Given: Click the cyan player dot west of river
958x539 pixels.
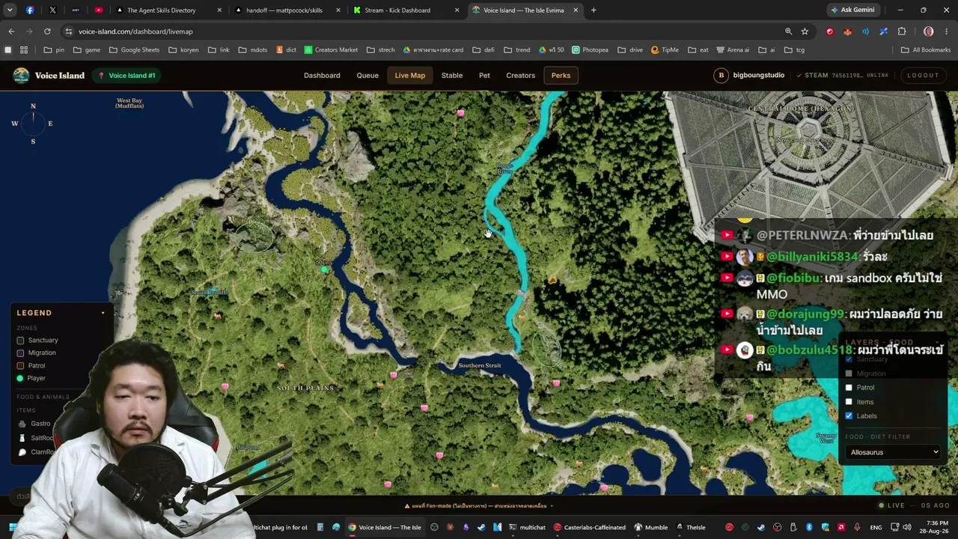Looking at the screenshot, I should point(324,269).
